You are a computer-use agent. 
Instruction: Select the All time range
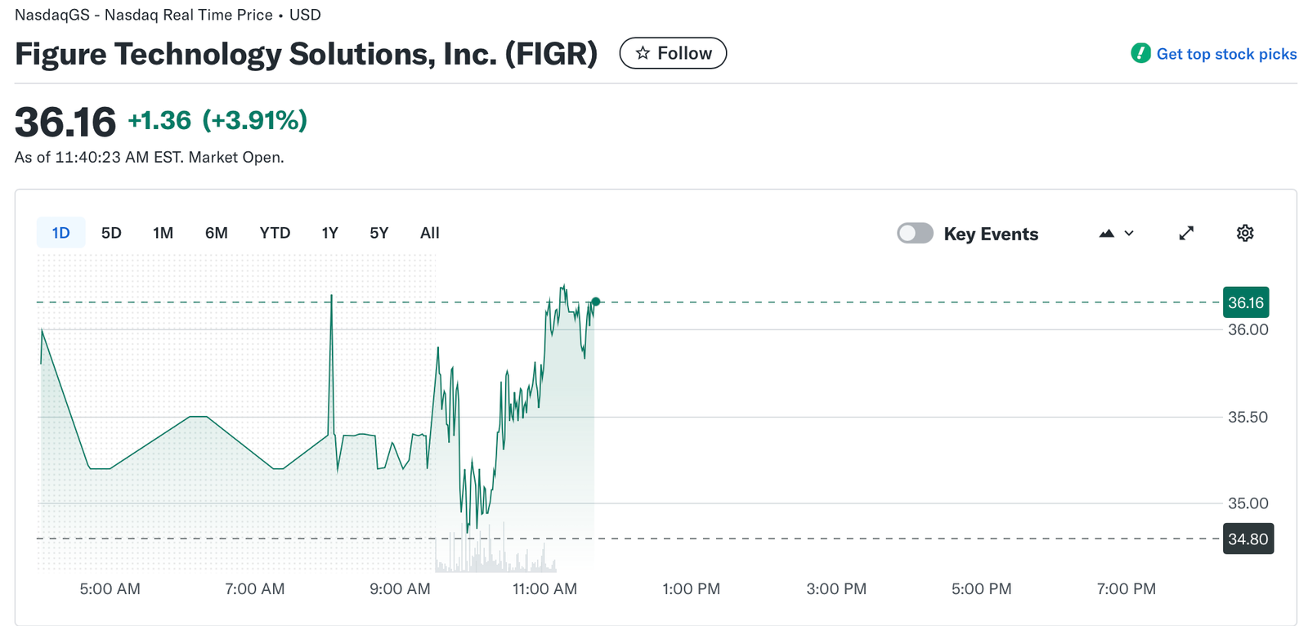429,233
